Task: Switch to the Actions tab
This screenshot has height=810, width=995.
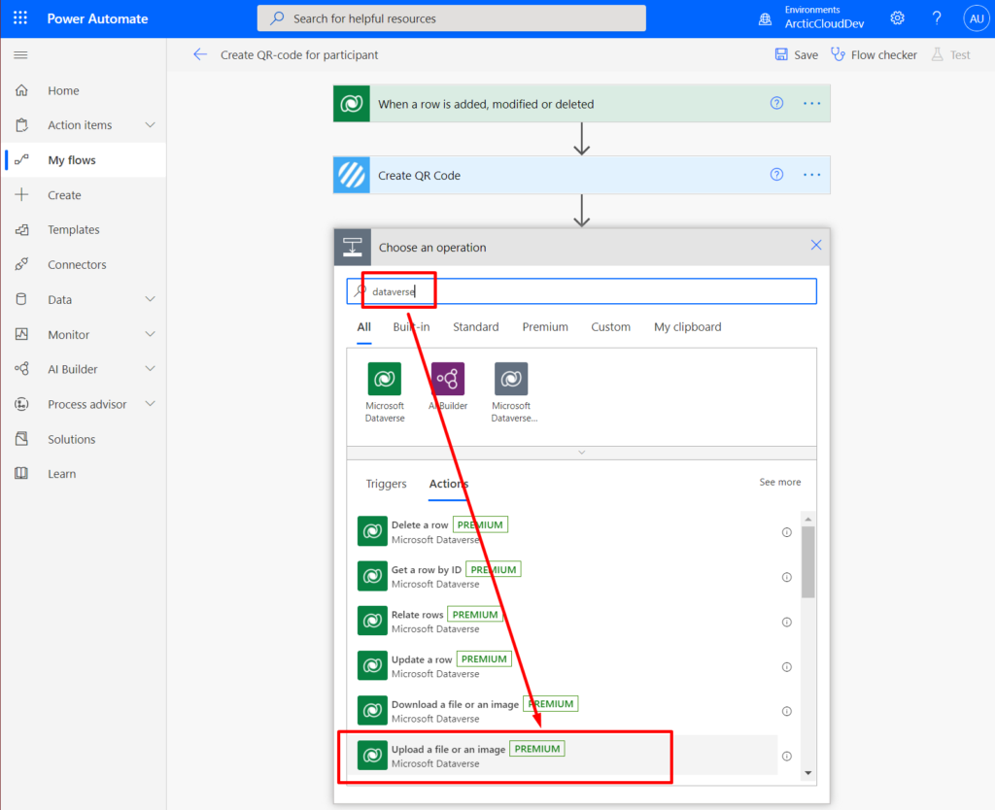Action: point(449,484)
